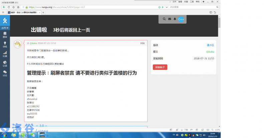Open a new browser tab with plus
Viewport: 267px width, 138px height.
point(43,12)
